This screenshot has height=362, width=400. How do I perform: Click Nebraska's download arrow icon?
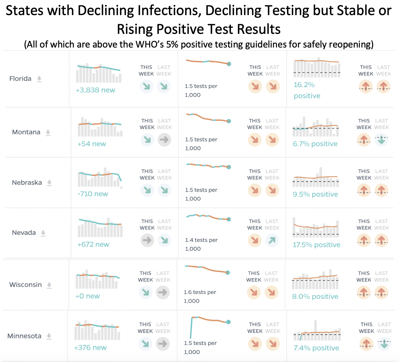point(49,183)
